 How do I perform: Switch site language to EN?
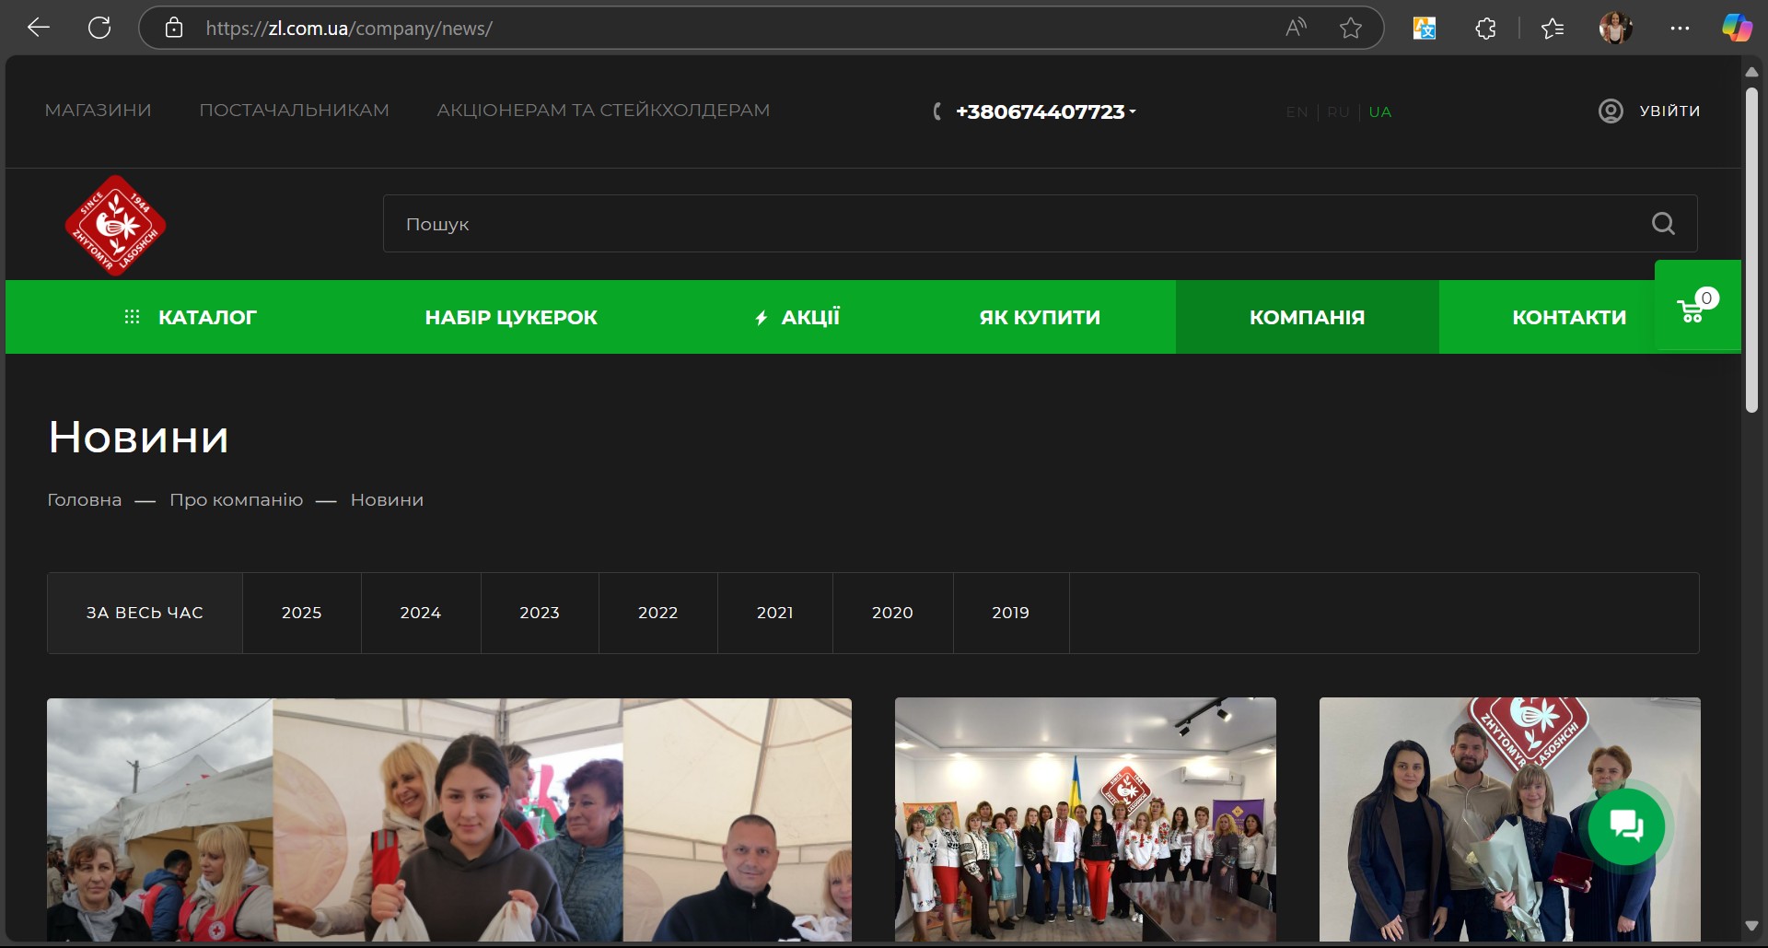click(x=1297, y=112)
